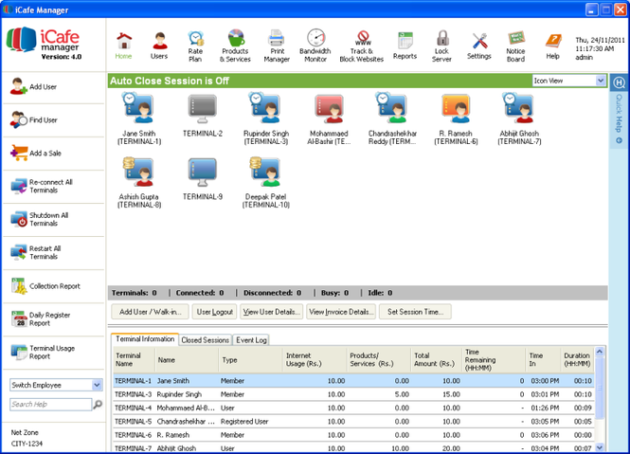
Task: Open the Collection Report
Action: (53, 285)
